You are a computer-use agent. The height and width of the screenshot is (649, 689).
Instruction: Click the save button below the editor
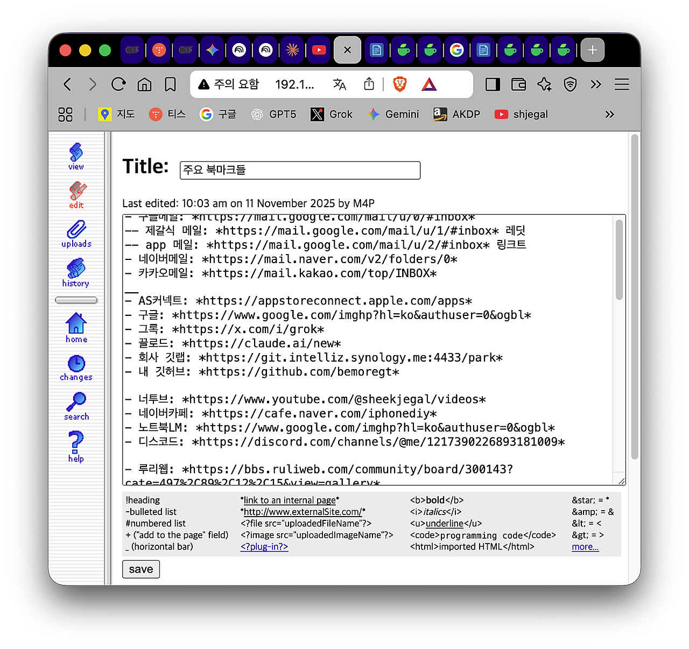(141, 569)
